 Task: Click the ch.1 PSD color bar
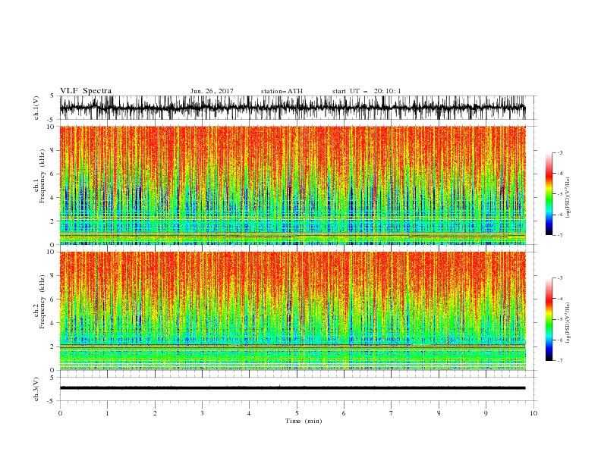click(x=549, y=194)
